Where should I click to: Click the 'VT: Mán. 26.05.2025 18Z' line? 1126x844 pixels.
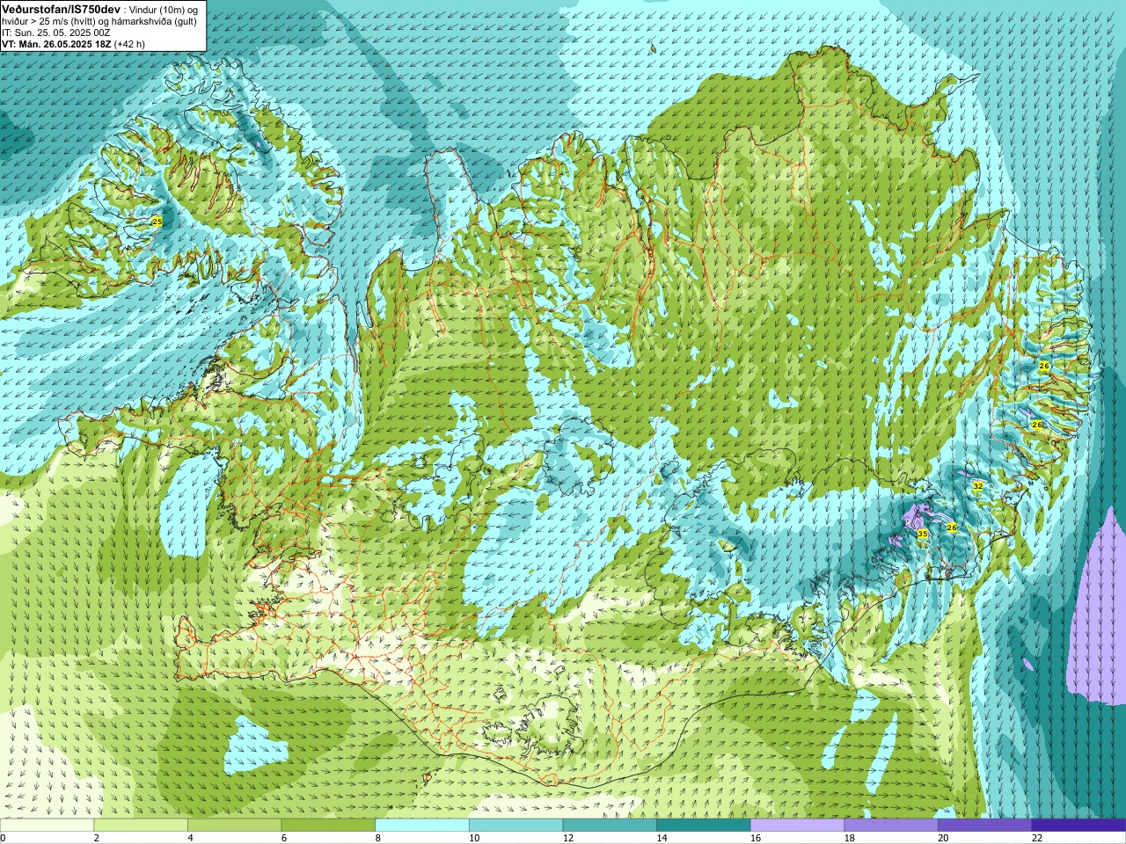(x=56, y=44)
